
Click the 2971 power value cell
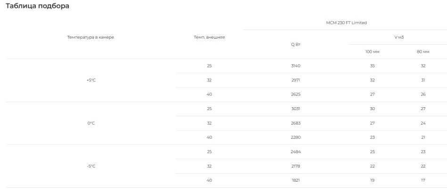click(296, 80)
